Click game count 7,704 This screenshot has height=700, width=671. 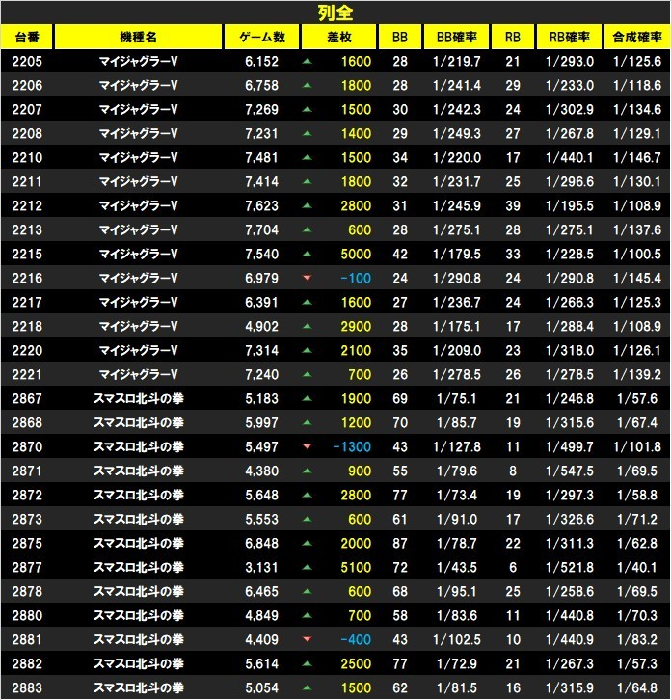point(261,229)
